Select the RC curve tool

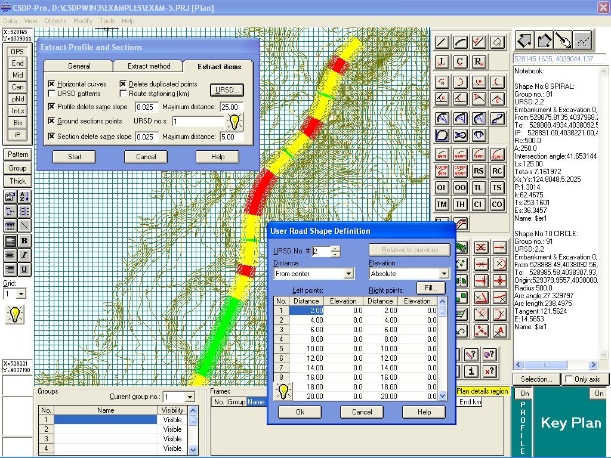(497, 171)
